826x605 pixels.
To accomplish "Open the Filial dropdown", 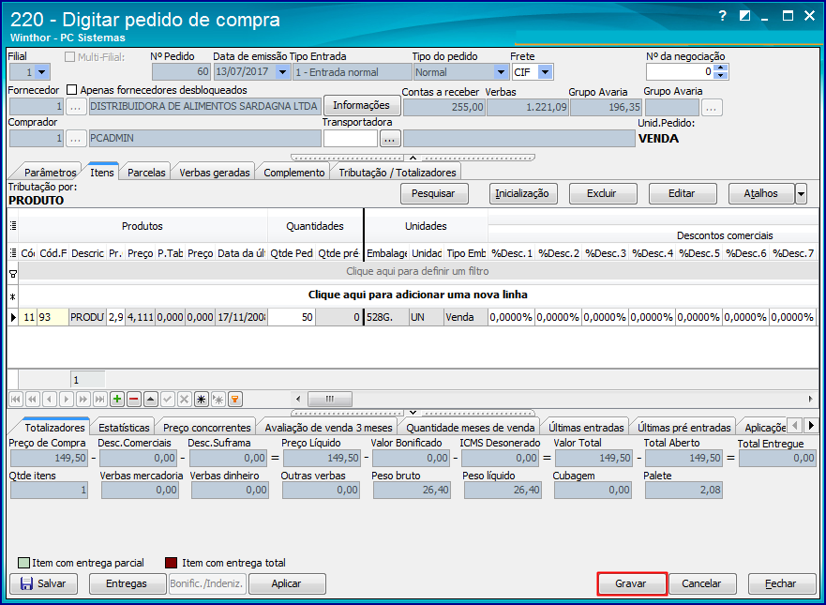I will pos(43,72).
